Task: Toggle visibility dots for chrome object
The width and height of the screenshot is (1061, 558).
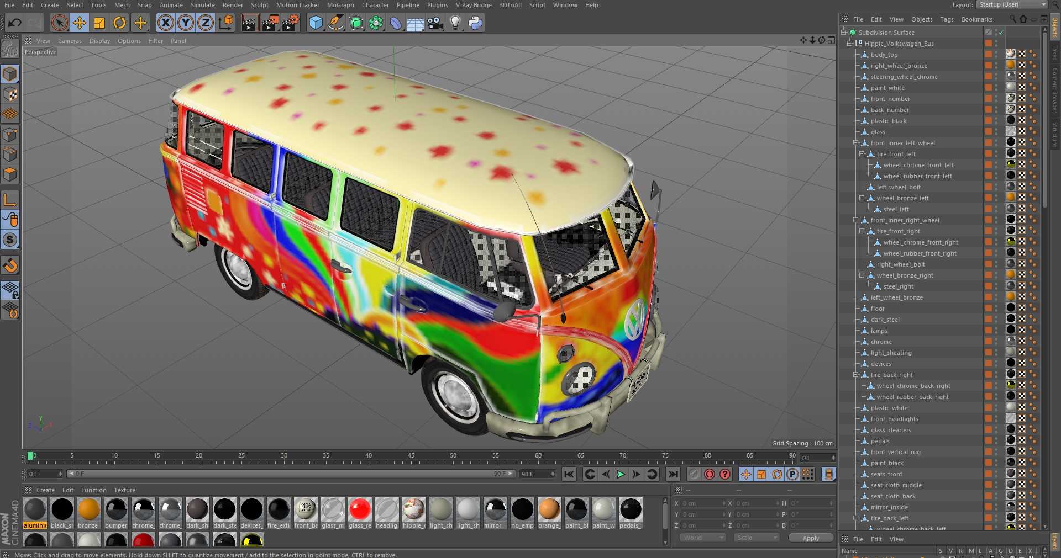Action: coord(996,342)
